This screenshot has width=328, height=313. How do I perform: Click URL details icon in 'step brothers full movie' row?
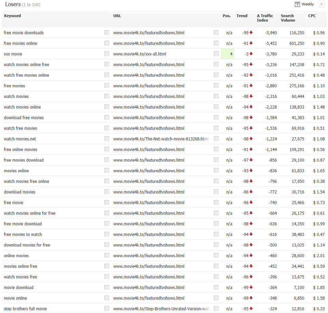[x=216, y=309]
